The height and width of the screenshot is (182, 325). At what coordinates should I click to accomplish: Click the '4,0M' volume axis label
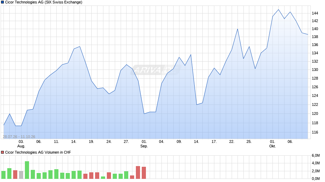point(316,163)
